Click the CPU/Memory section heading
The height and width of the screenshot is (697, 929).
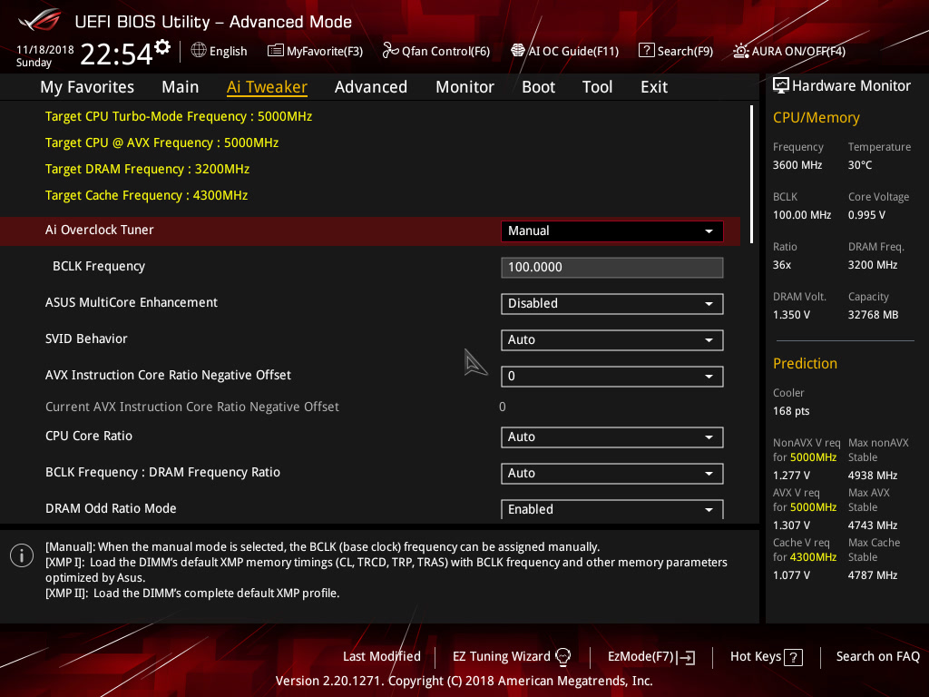tap(816, 117)
